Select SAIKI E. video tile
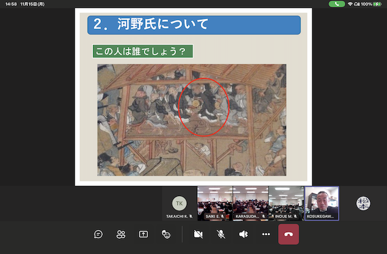This screenshot has height=254, width=387. tap(215, 203)
